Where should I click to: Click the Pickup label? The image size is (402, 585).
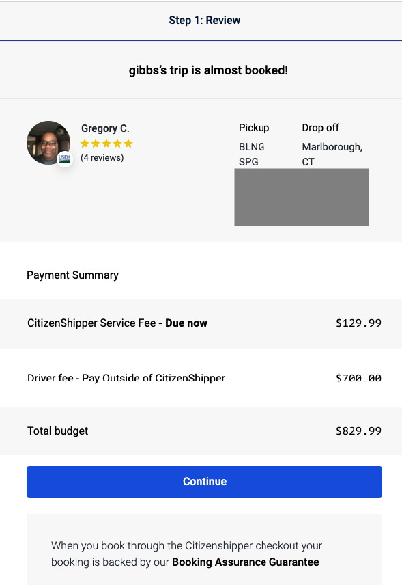click(254, 128)
